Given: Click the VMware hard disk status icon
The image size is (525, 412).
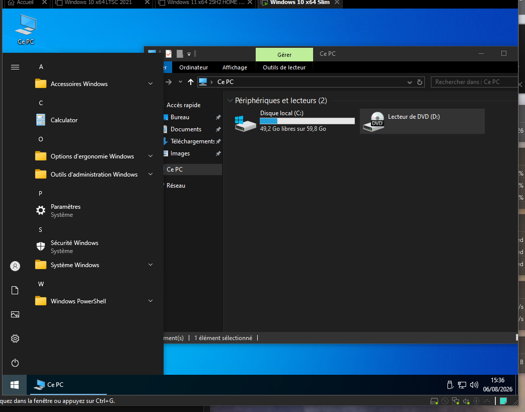Looking at the screenshot, I should [x=434, y=400].
